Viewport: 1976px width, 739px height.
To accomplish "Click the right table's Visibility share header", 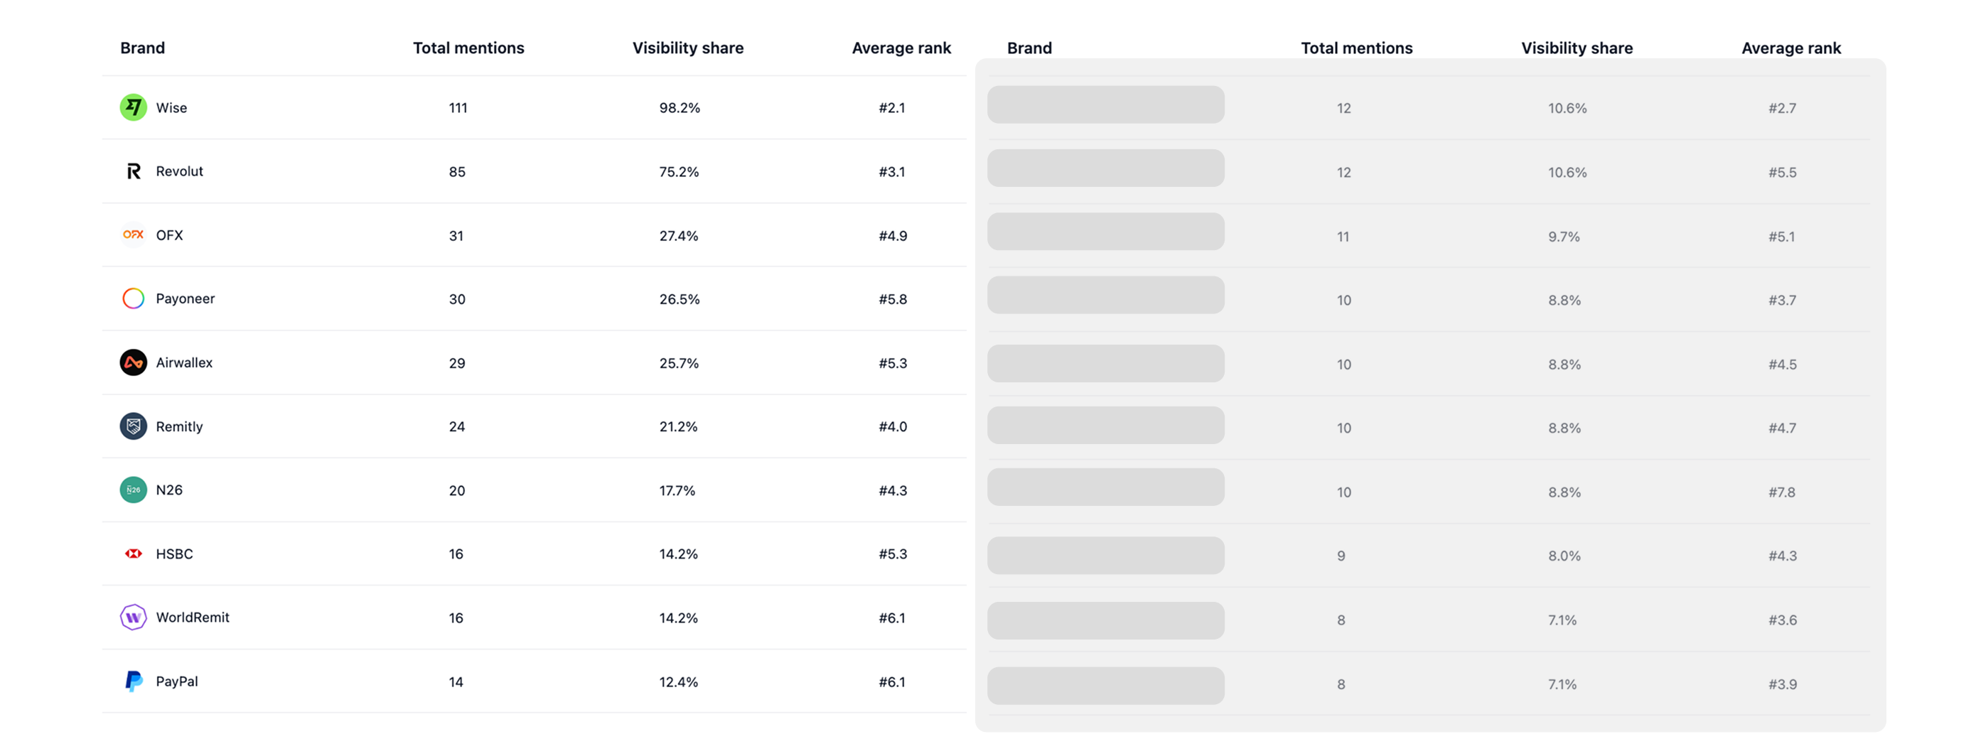I will click(x=1577, y=48).
